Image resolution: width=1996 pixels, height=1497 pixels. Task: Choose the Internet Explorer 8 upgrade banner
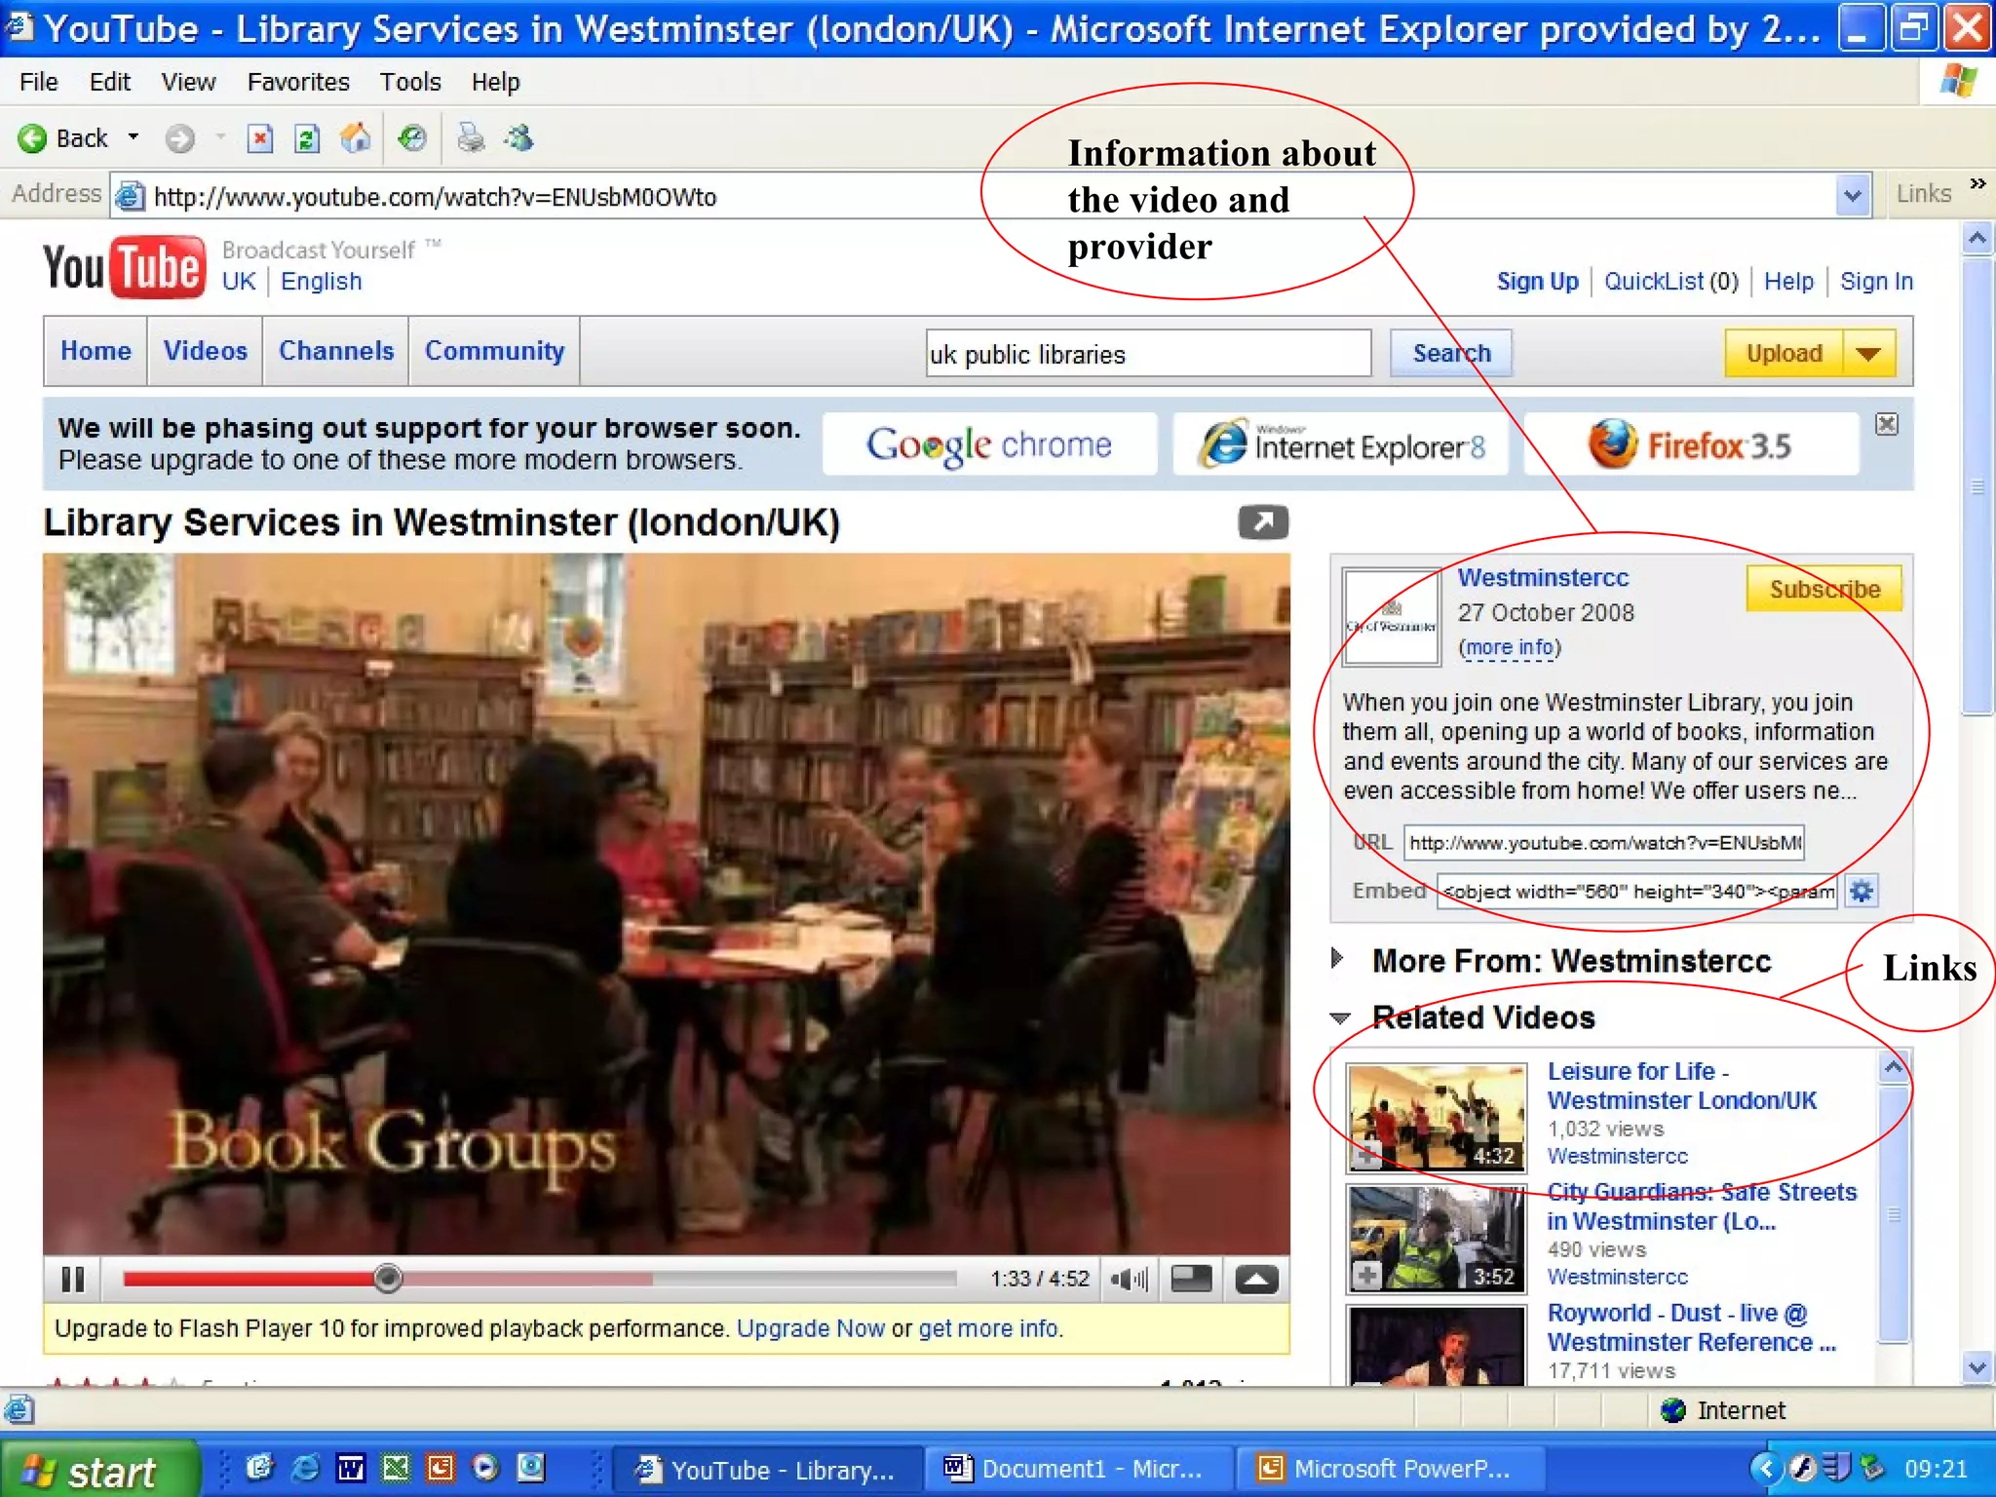[x=1340, y=444]
